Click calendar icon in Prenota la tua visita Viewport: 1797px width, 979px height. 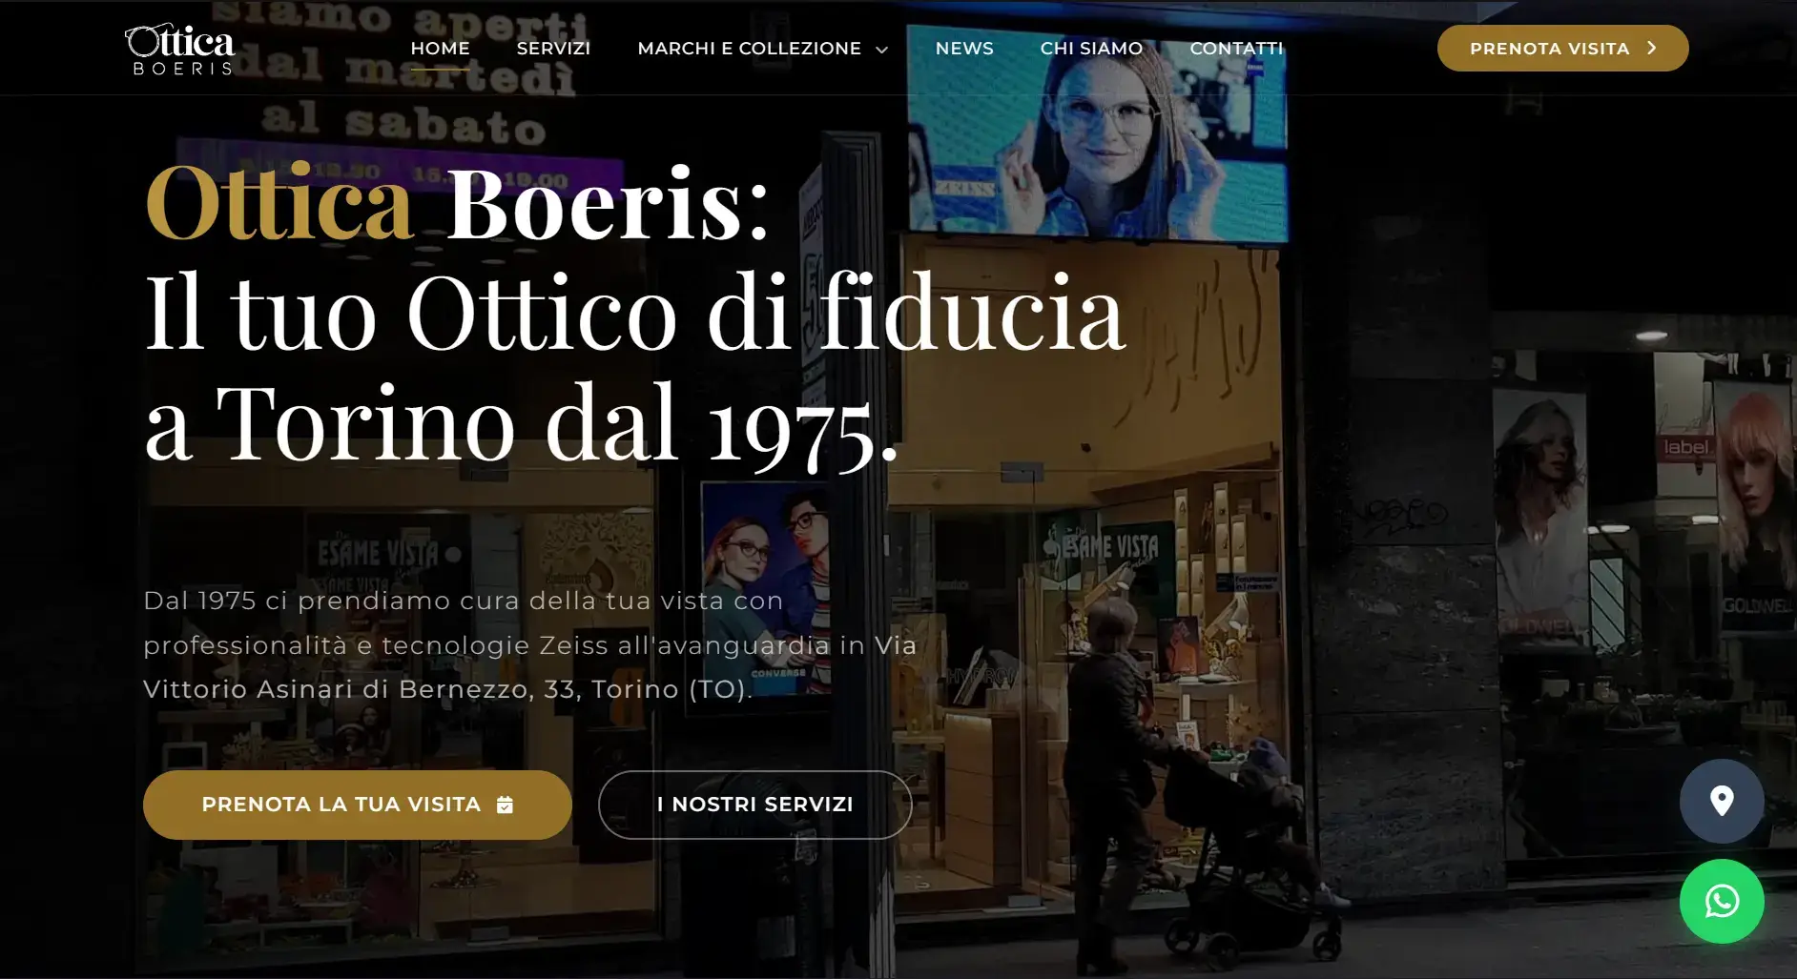point(506,805)
